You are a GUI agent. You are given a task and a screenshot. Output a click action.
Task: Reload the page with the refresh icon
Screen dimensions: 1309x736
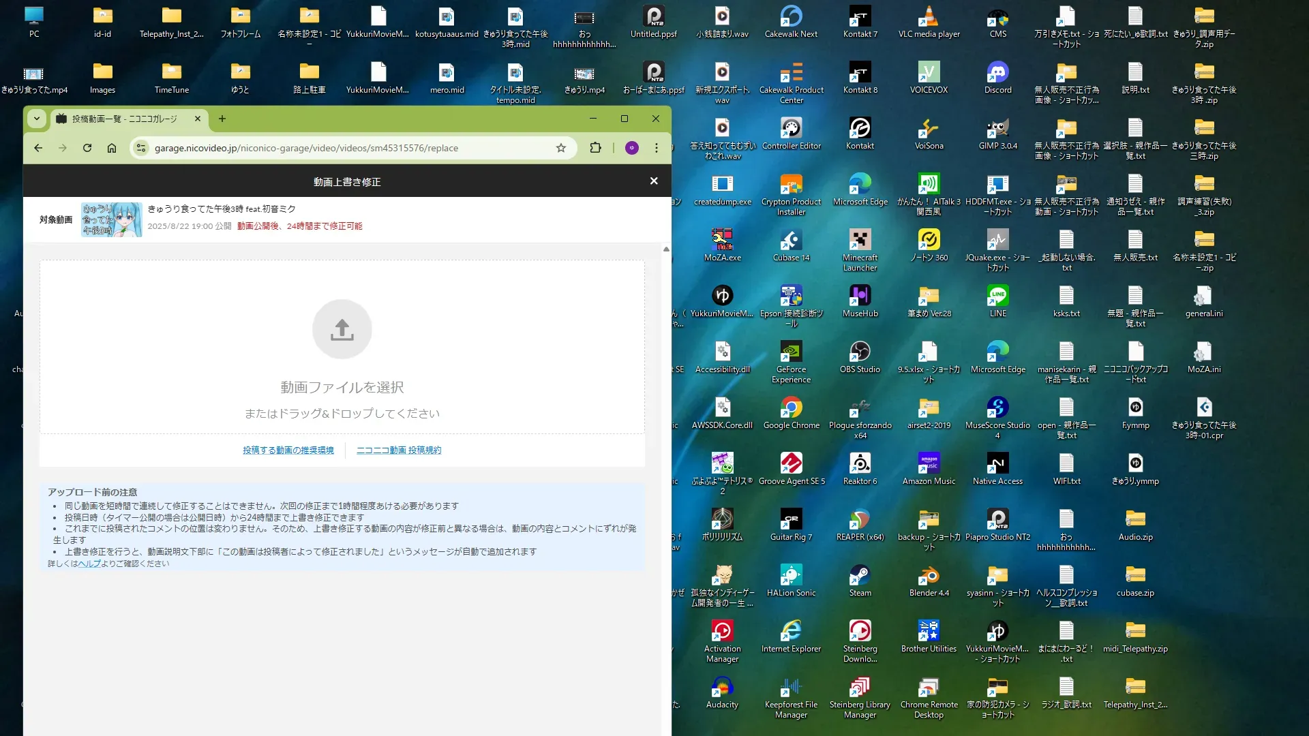(x=87, y=148)
